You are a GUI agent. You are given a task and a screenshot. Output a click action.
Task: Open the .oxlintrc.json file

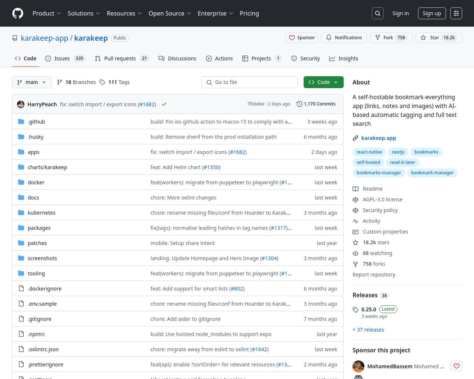(43, 349)
